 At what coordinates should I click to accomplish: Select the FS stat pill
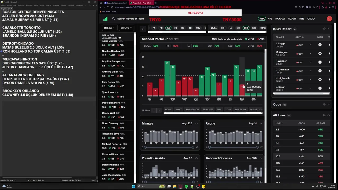176,28
